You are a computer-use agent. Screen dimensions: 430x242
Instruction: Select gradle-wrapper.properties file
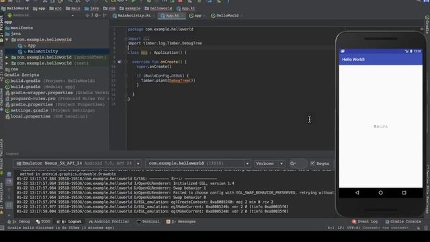coord(57,93)
